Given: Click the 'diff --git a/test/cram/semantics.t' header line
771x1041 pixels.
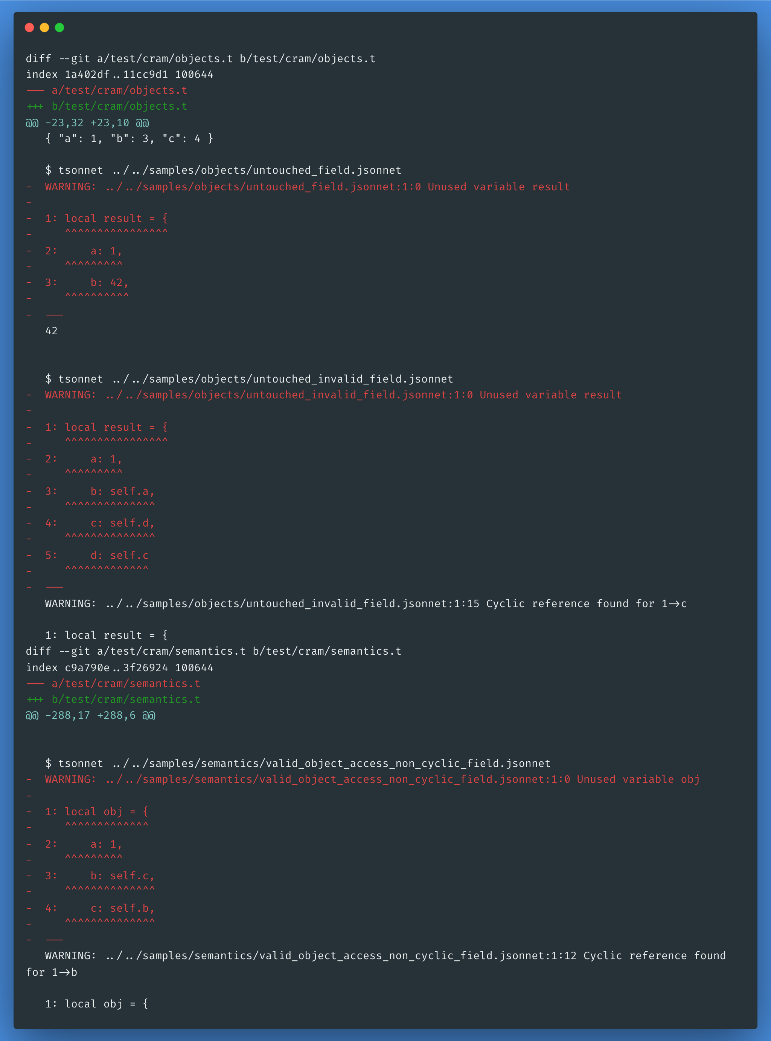Looking at the screenshot, I should pos(214,651).
